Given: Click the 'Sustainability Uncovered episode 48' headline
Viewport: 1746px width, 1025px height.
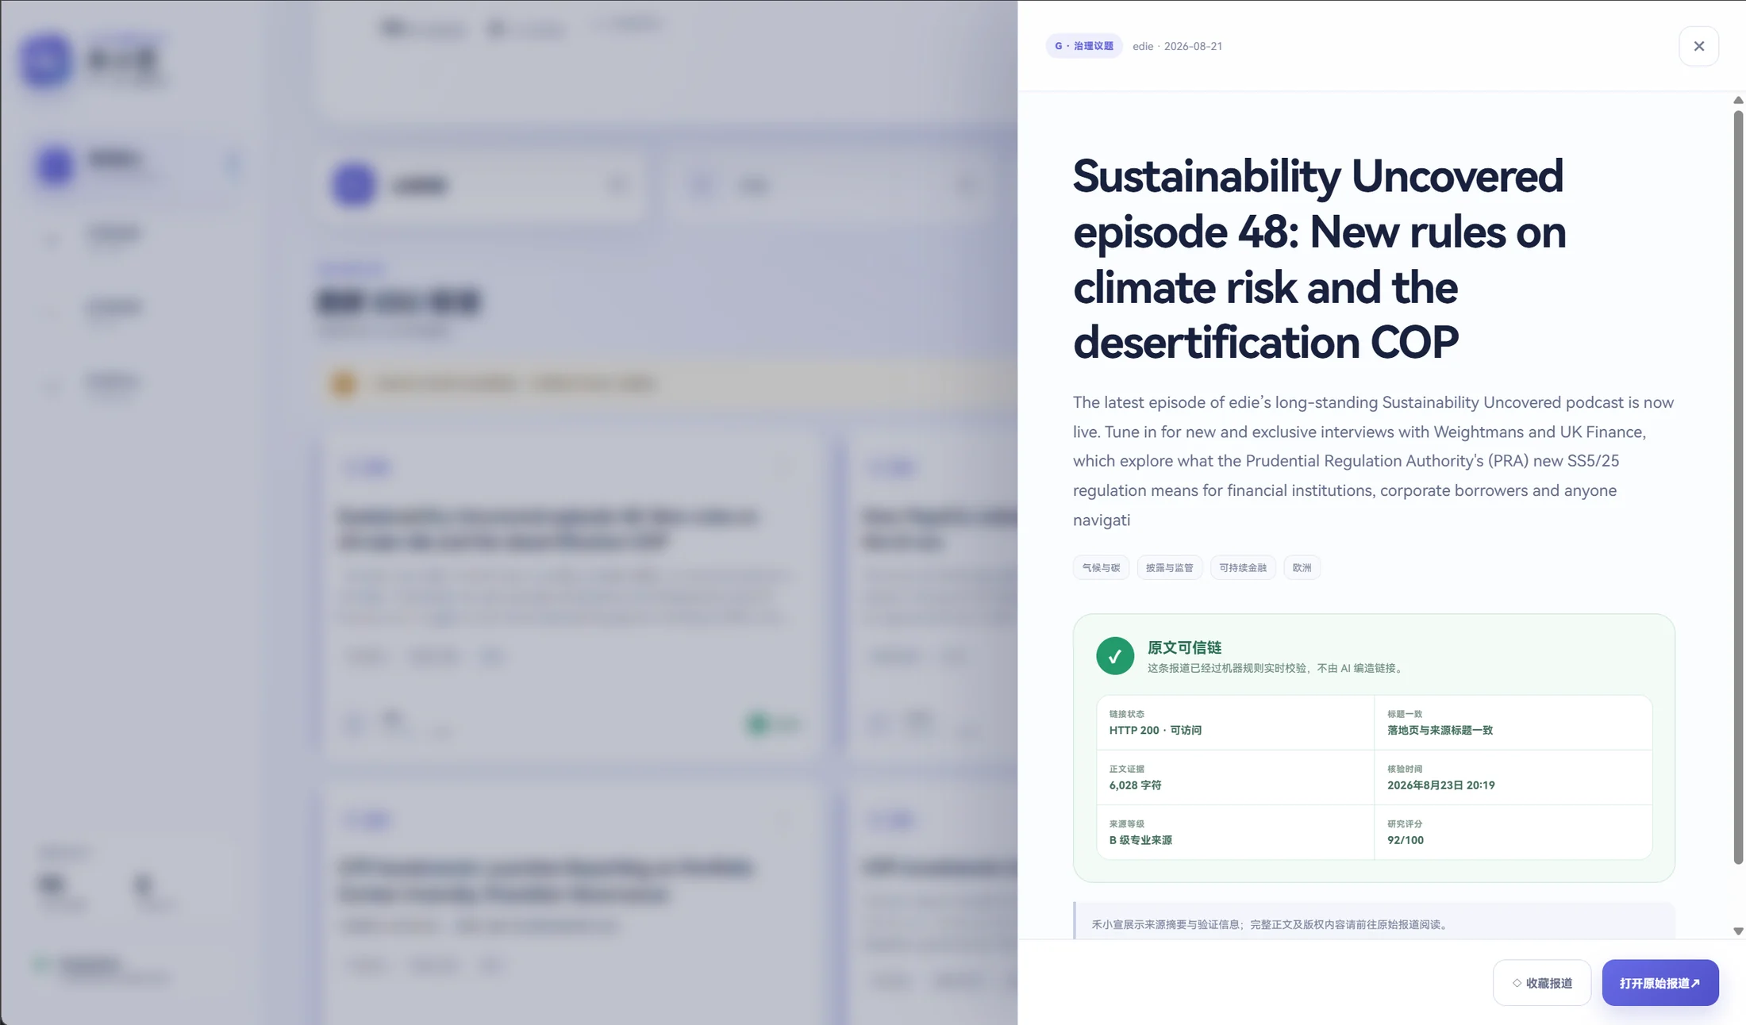Looking at the screenshot, I should pos(1319,259).
